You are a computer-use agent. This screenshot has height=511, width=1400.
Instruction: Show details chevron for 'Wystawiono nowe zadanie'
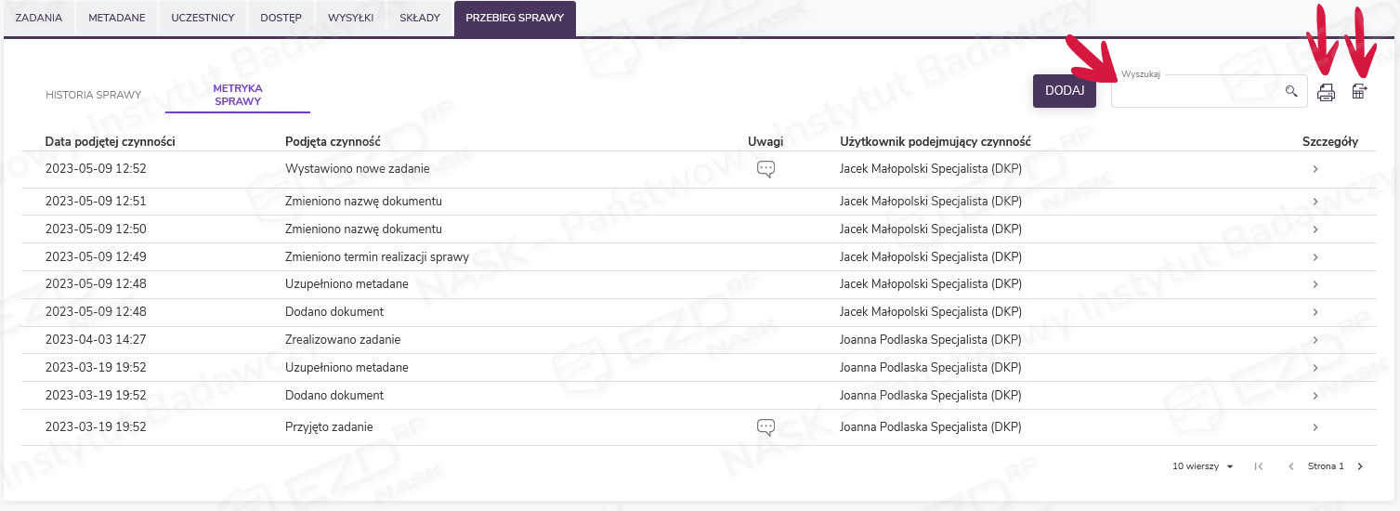click(1315, 169)
